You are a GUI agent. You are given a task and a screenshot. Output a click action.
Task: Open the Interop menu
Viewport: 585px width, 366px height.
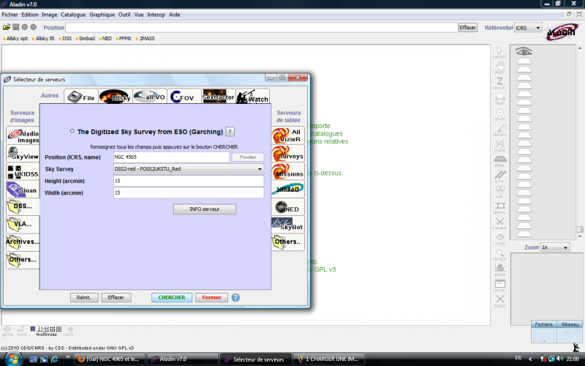156,15
